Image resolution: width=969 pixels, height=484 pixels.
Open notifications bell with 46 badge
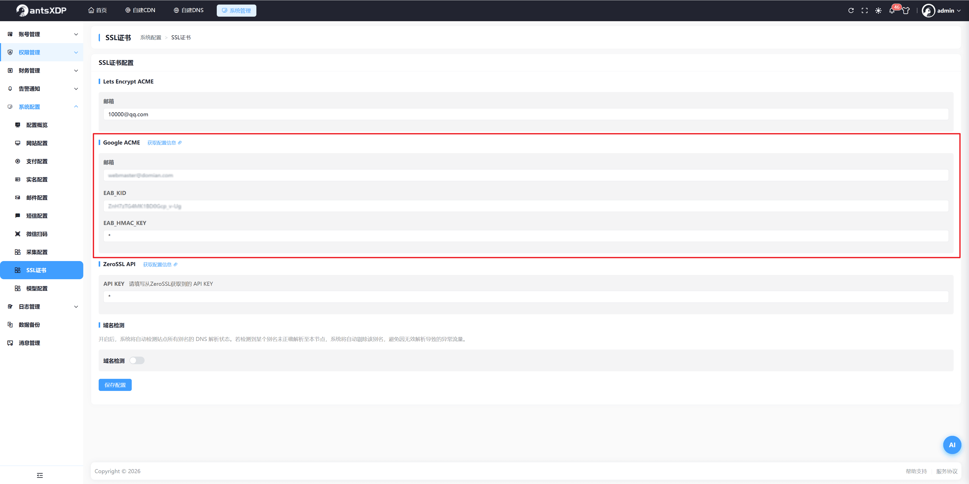click(x=892, y=11)
